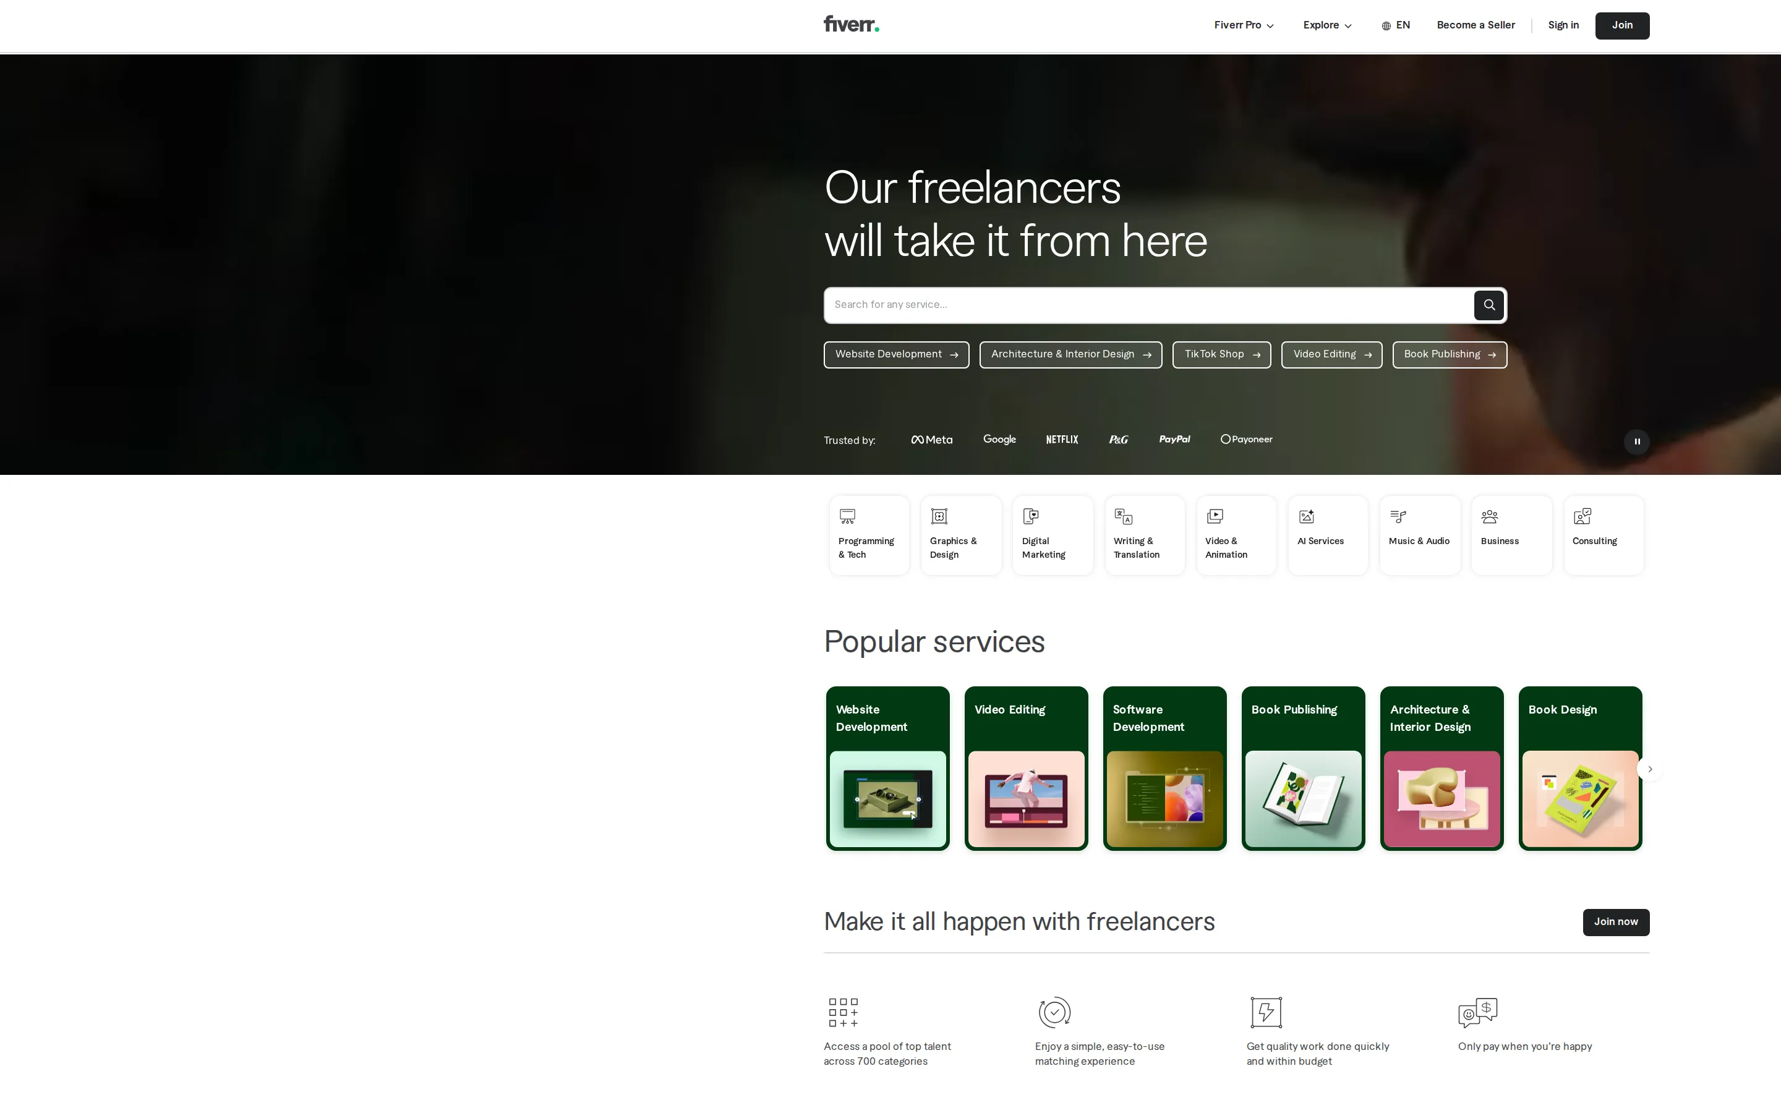
Task: Click the Meta trusted-by logo
Action: [x=932, y=440]
